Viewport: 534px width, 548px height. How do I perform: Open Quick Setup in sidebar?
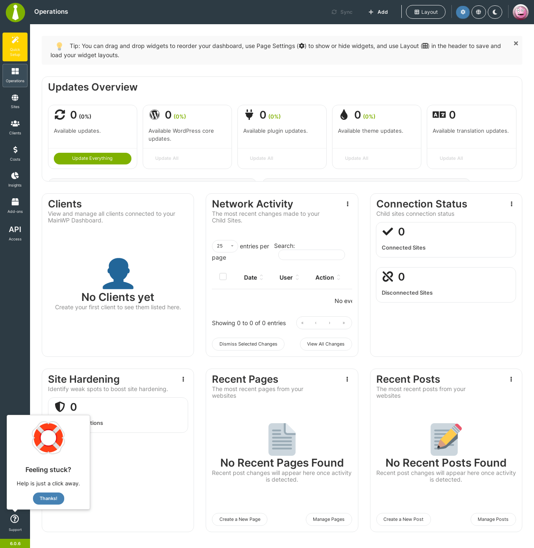tap(15, 47)
